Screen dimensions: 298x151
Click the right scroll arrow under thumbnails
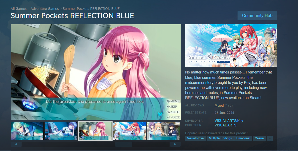[175, 144]
